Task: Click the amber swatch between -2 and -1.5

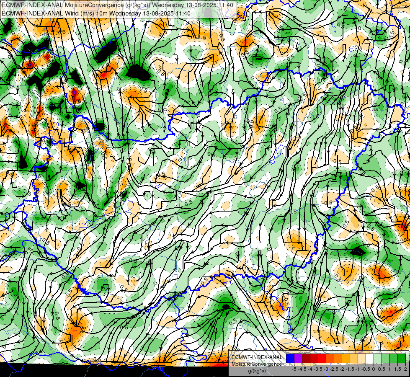Action: click(346, 358)
